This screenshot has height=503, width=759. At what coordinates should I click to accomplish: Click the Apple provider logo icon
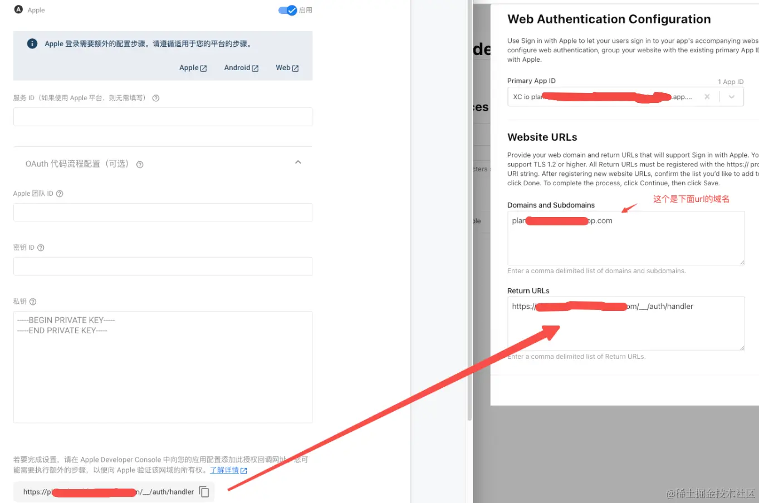[18, 9]
